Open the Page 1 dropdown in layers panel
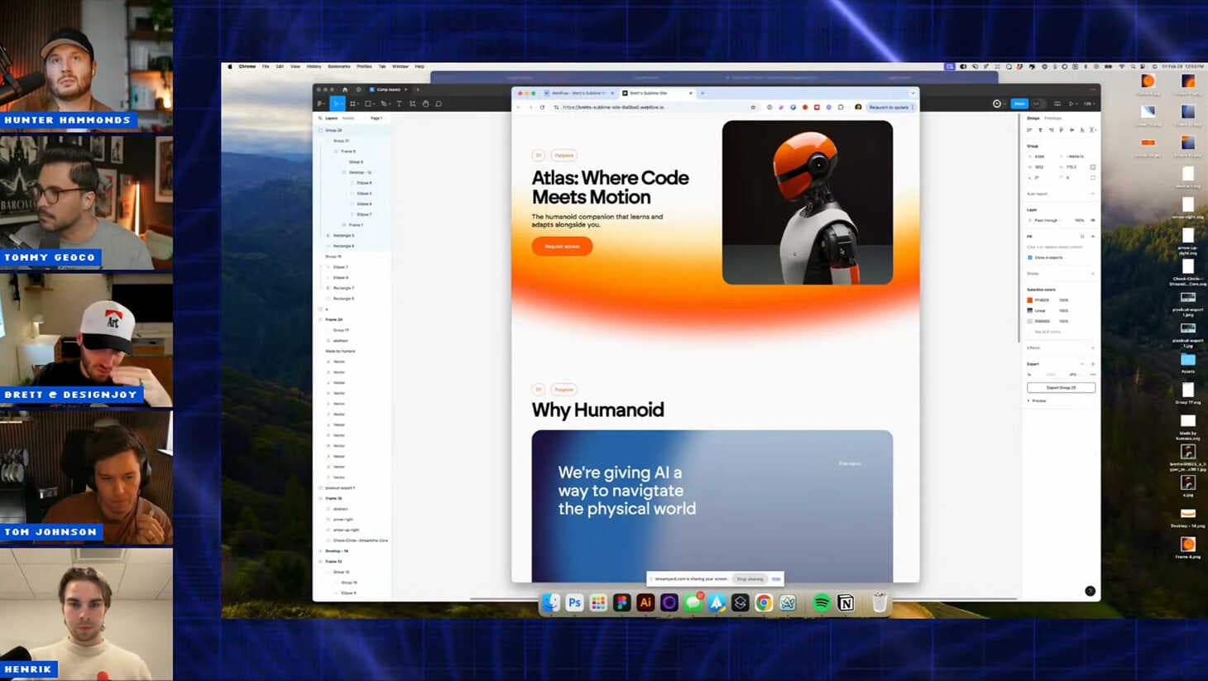This screenshot has height=681, width=1208. click(376, 118)
